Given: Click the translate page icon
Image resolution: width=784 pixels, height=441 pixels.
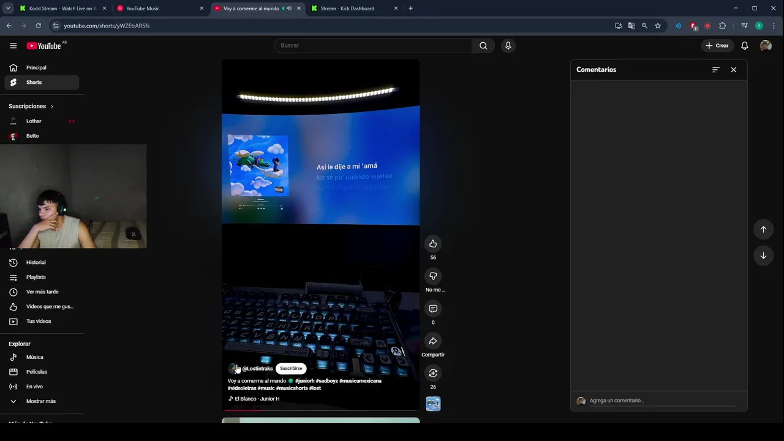Looking at the screenshot, I should click(x=631, y=26).
